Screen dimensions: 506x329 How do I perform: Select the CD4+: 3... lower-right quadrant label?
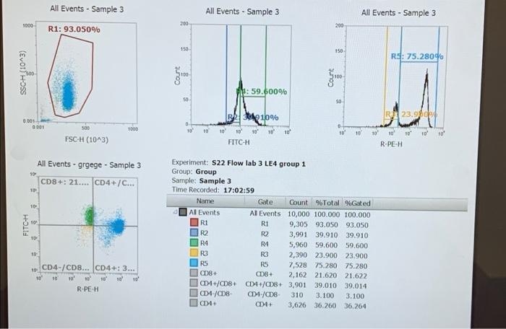click(x=115, y=268)
